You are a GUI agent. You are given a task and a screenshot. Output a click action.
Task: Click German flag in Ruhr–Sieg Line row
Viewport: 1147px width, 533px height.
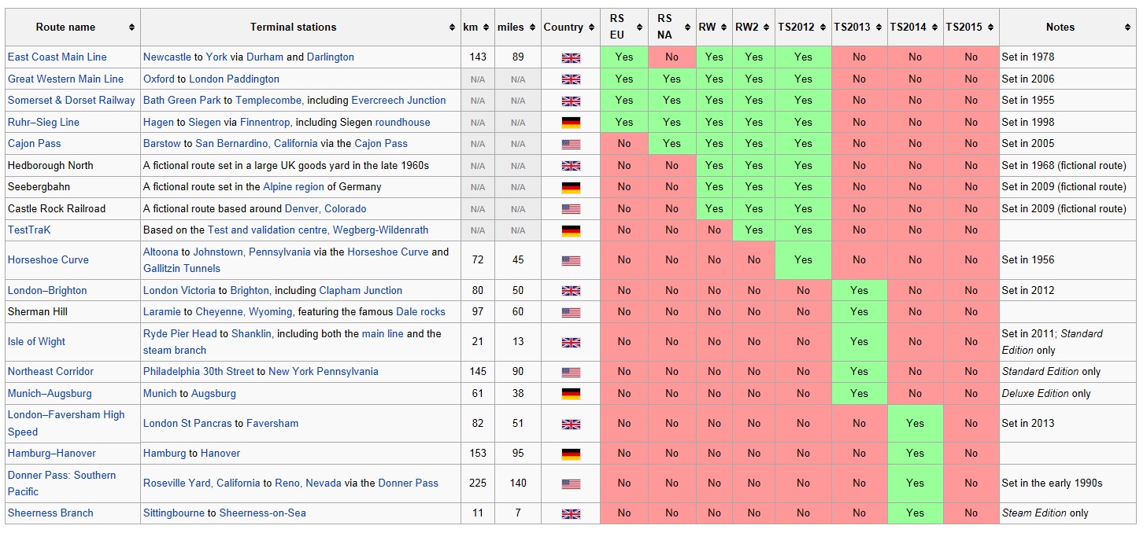coord(571,123)
